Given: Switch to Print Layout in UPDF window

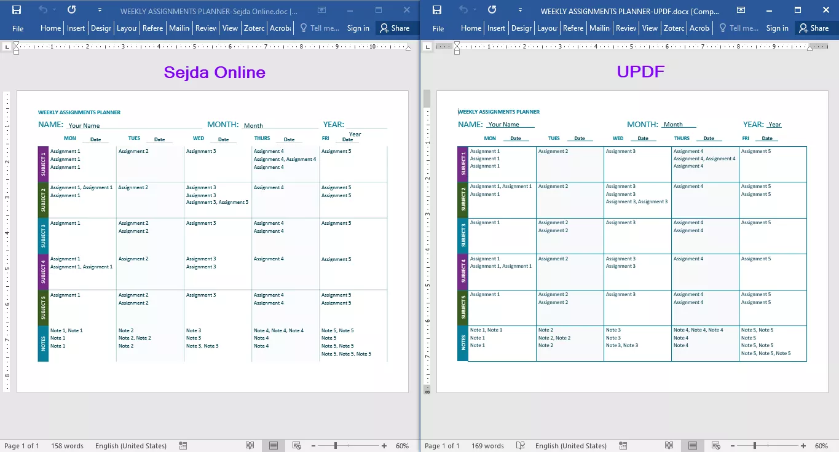Looking at the screenshot, I should [693, 446].
